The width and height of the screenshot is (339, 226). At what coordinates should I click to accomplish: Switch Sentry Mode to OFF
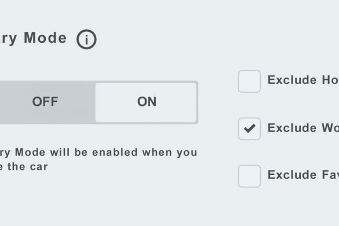45,101
